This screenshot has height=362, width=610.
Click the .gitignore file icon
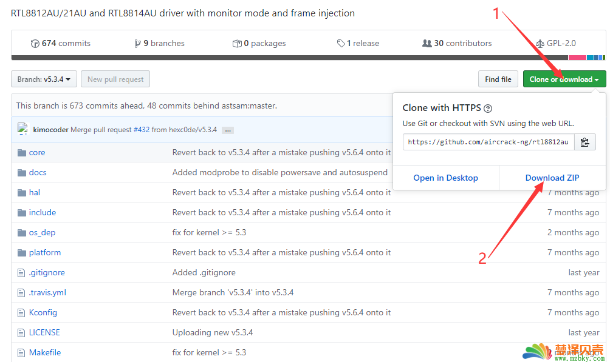[x=21, y=273]
